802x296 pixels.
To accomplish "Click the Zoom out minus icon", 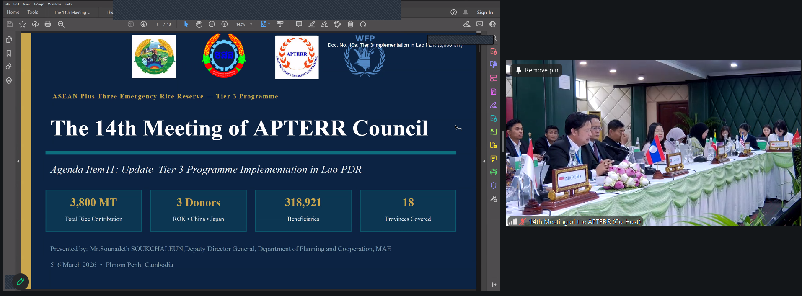I will click(212, 24).
